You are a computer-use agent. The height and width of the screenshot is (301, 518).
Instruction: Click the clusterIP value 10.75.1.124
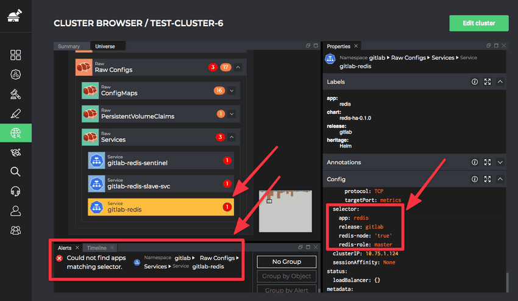[381, 253]
